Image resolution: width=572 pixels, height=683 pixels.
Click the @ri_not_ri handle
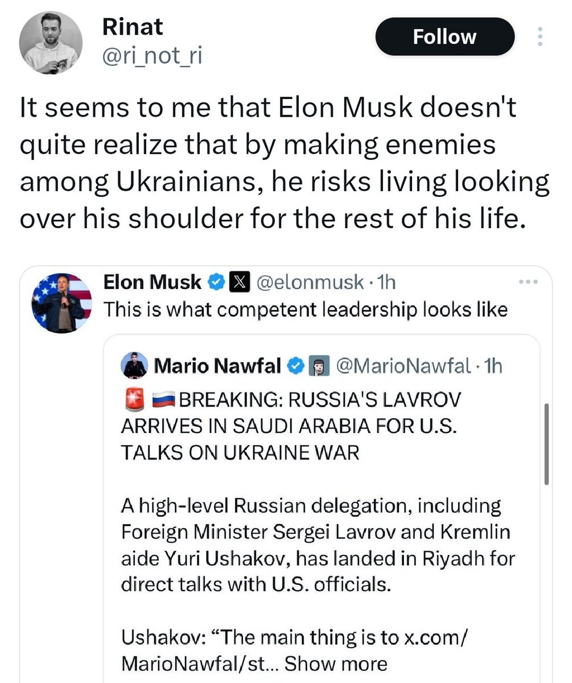pos(151,56)
